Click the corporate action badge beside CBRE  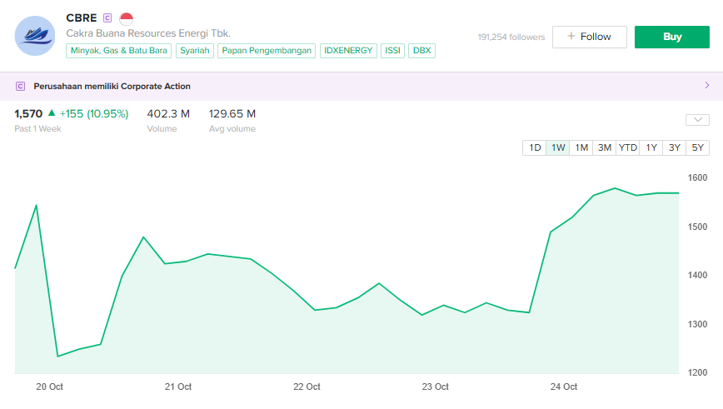[x=107, y=18]
